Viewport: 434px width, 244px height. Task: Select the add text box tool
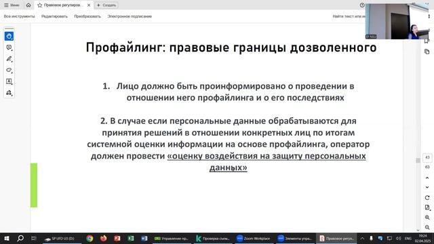coord(9,81)
